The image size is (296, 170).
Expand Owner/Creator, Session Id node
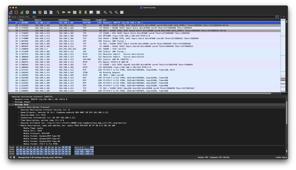coord(19,112)
